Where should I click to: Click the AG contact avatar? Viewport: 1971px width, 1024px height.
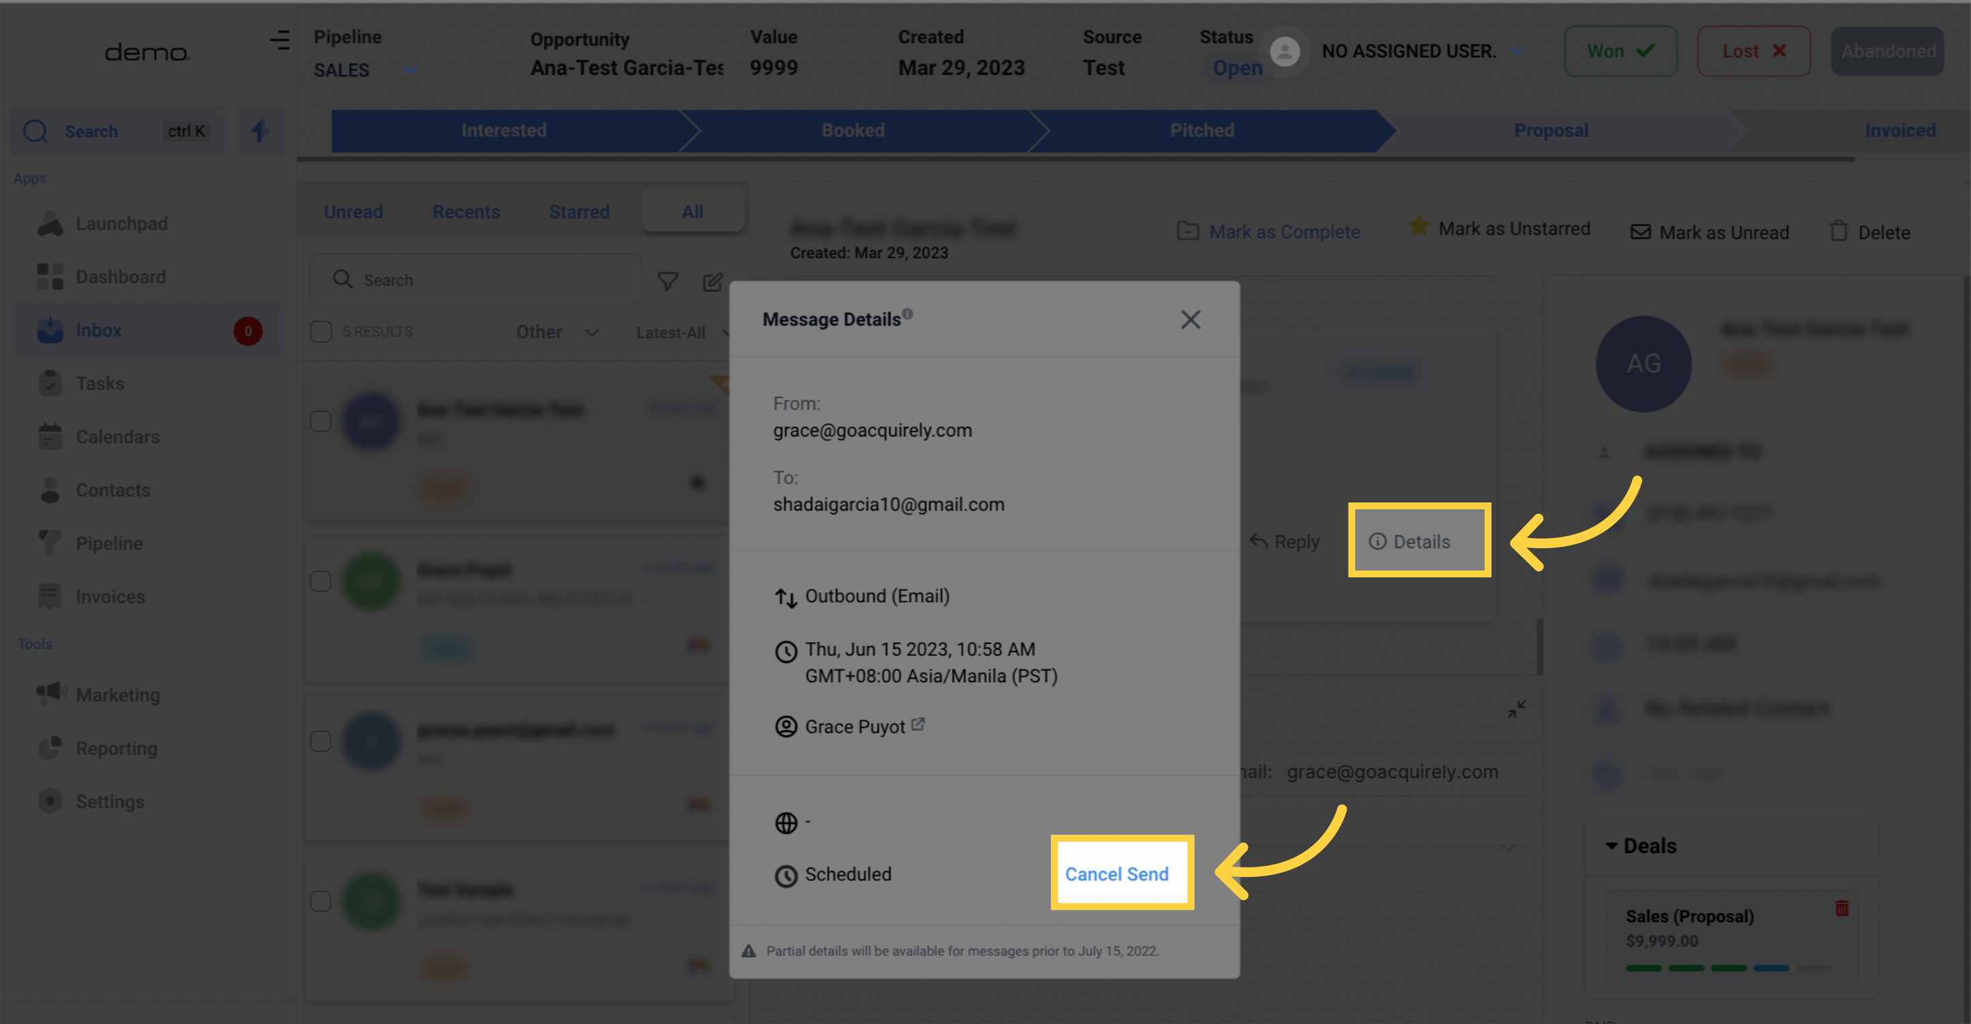click(1643, 364)
